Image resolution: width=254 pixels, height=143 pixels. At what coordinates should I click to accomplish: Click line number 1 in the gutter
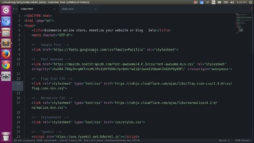pos(19,16)
